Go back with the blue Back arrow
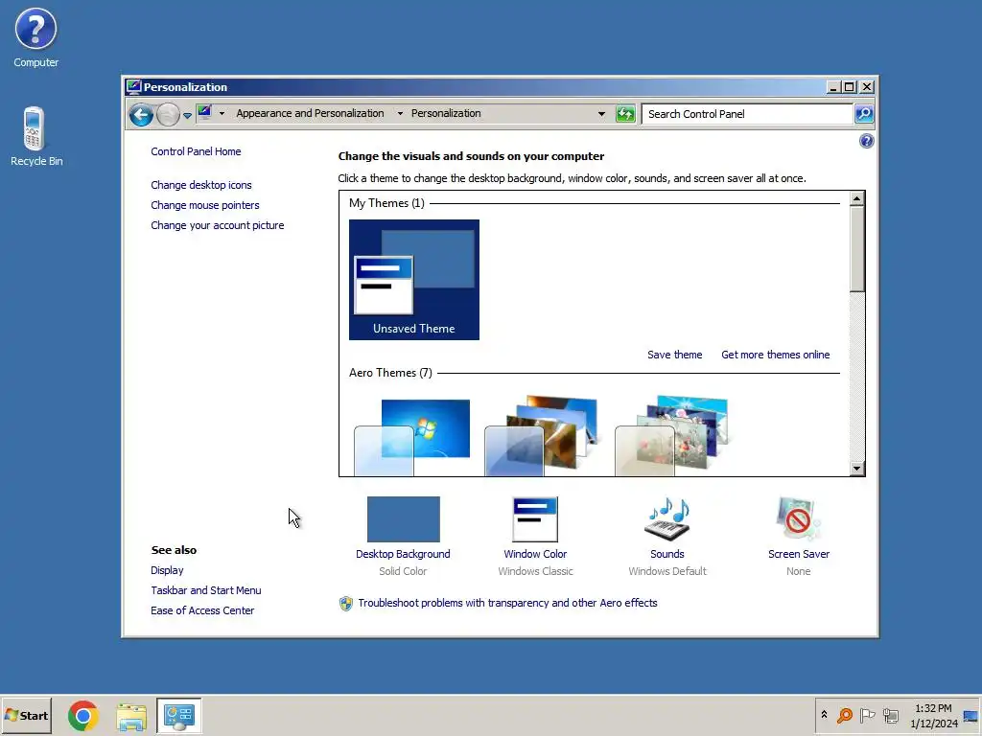Image resolution: width=982 pixels, height=736 pixels. pos(142,115)
